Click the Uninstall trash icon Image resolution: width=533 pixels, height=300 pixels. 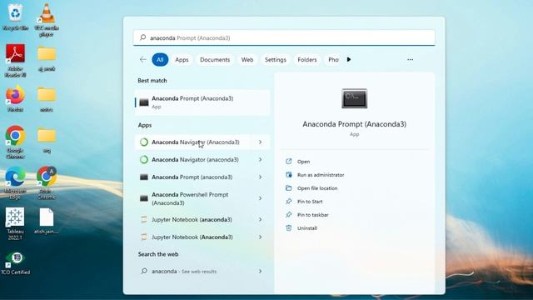pyautogui.click(x=289, y=227)
